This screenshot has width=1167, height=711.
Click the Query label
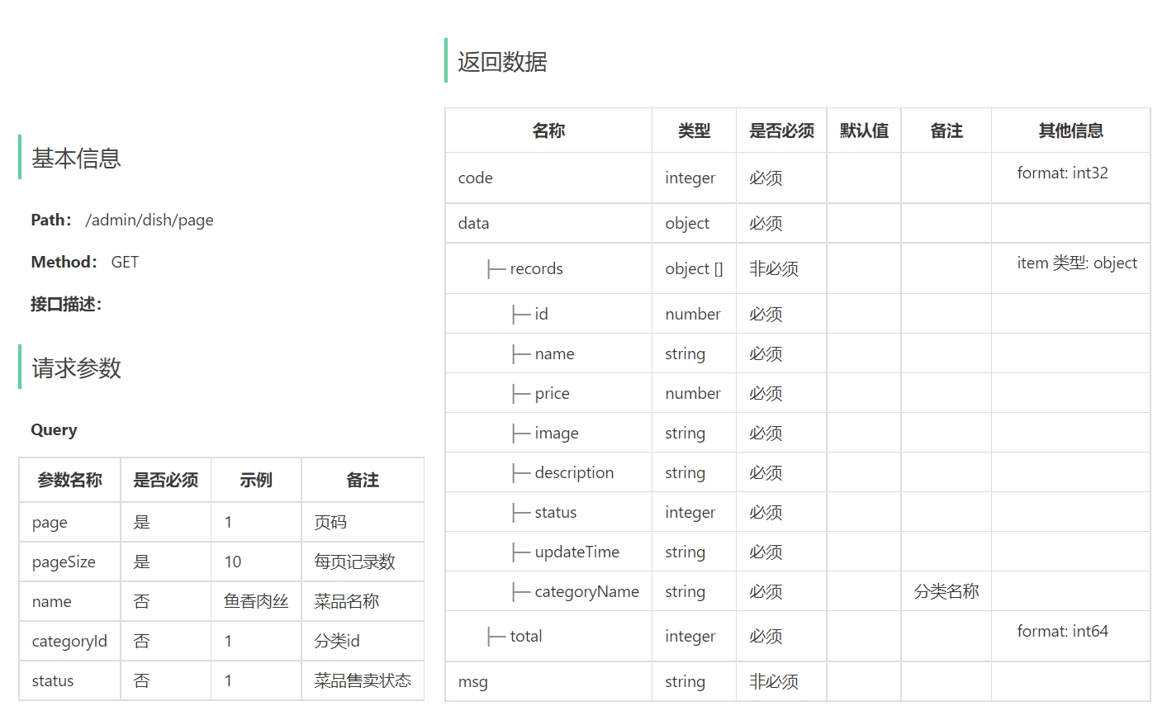[x=54, y=429]
